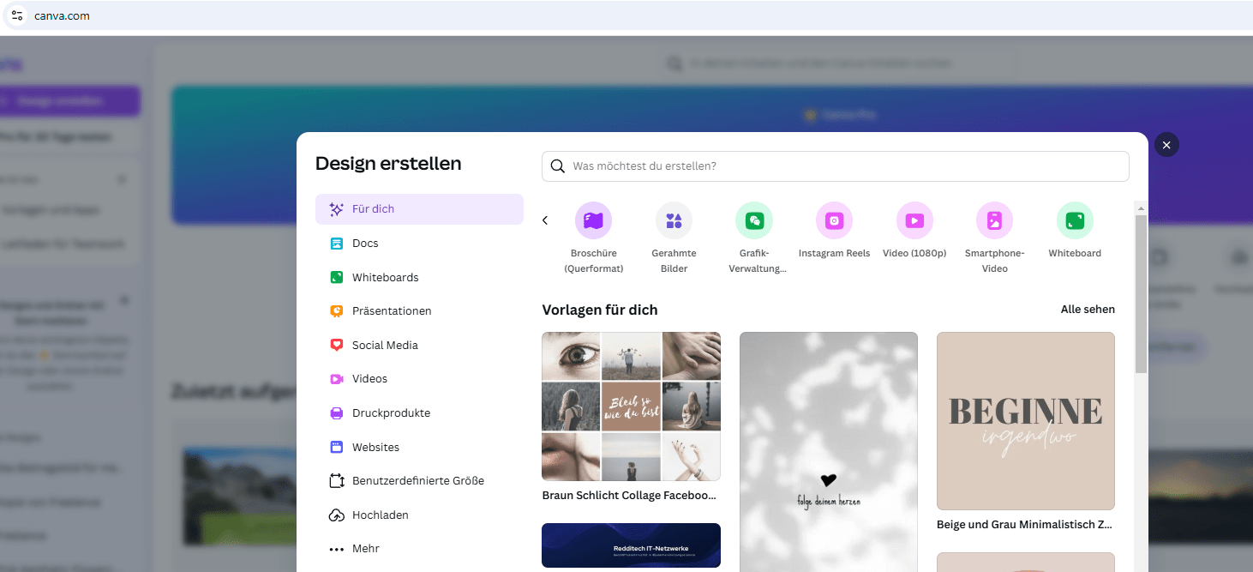Click the 'Vorlagen für dich' heading
The image size is (1253, 572).
coord(600,310)
